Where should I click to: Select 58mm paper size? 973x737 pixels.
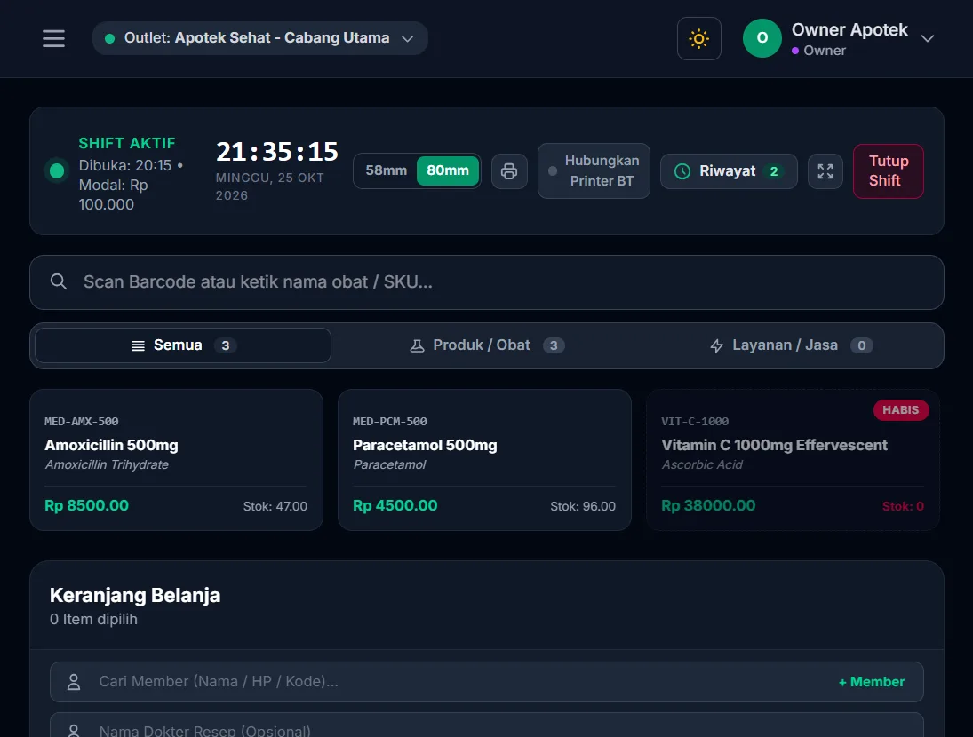[x=386, y=170]
